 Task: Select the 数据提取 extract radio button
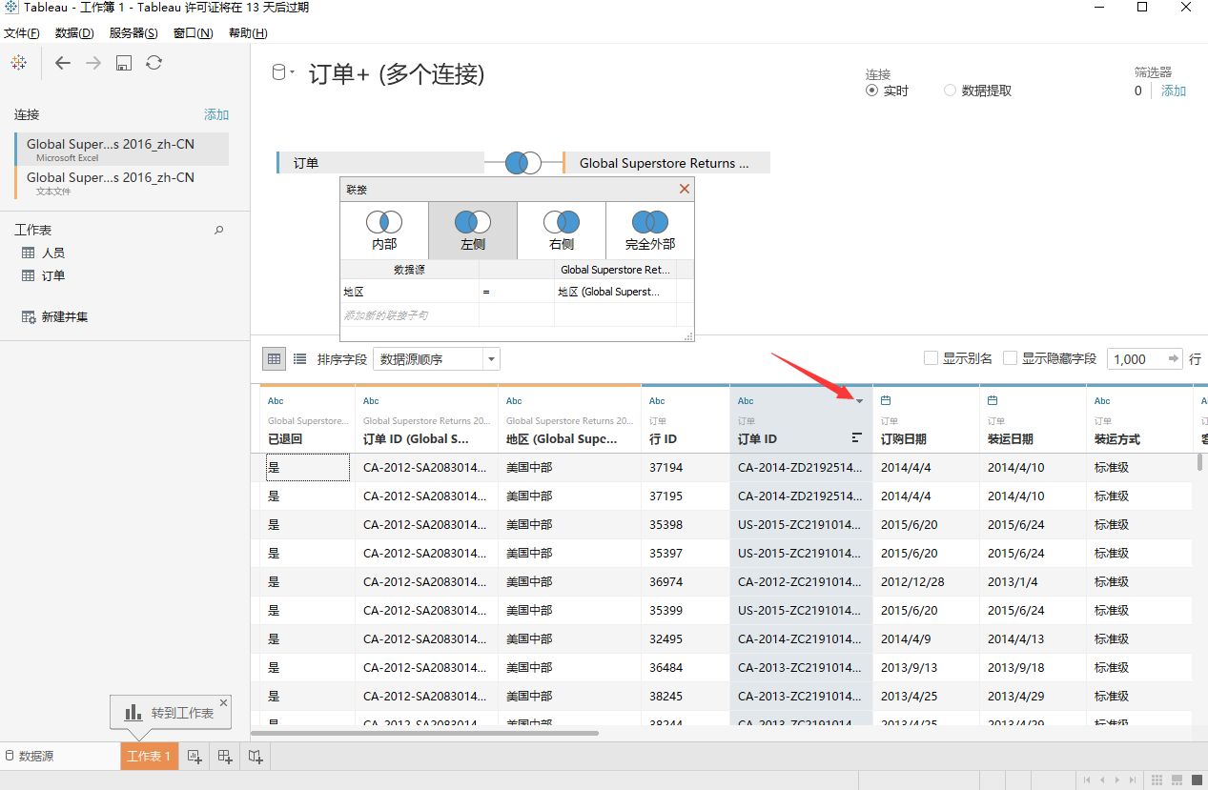pos(950,91)
